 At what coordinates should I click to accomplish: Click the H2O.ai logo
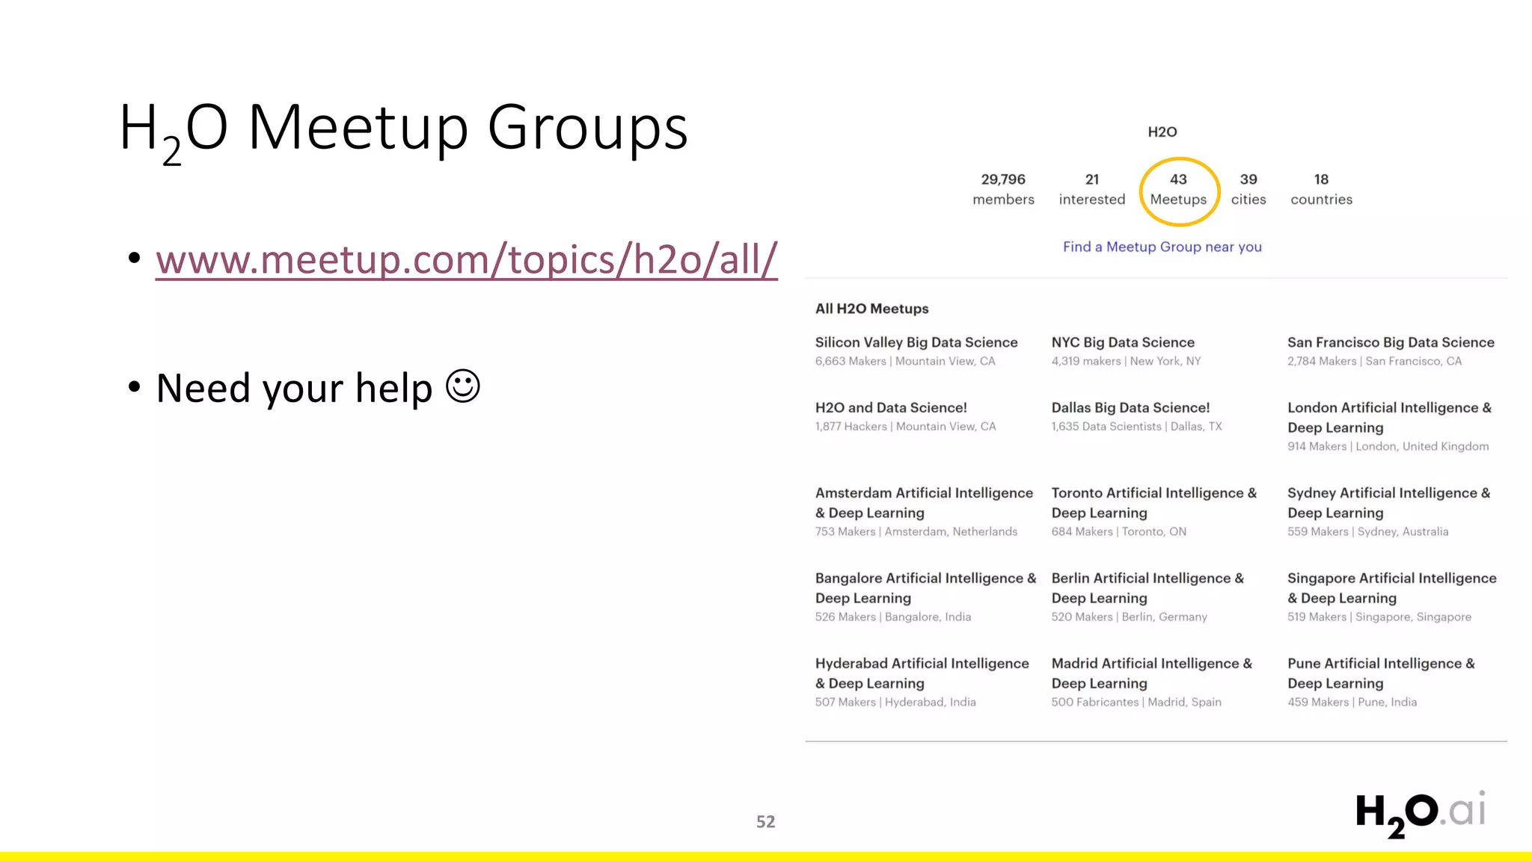click(1420, 814)
